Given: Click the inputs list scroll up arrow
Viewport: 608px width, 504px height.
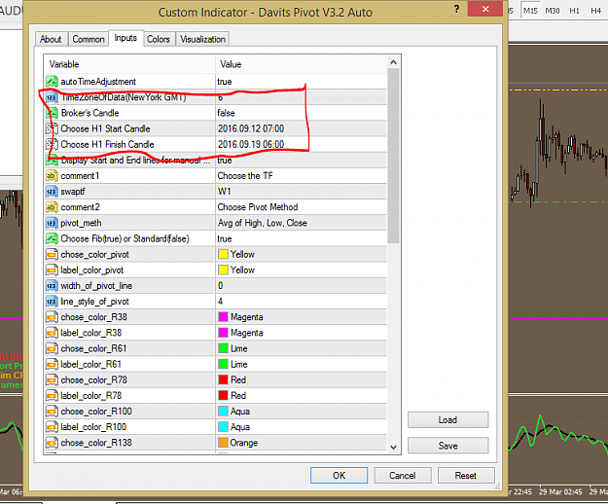Looking at the screenshot, I should (x=393, y=62).
